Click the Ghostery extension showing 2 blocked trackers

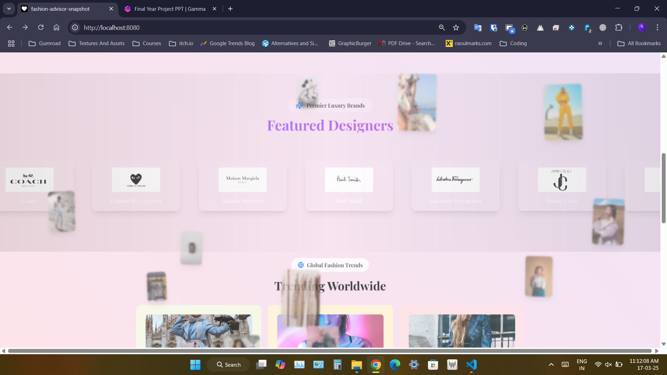point(588,27)
